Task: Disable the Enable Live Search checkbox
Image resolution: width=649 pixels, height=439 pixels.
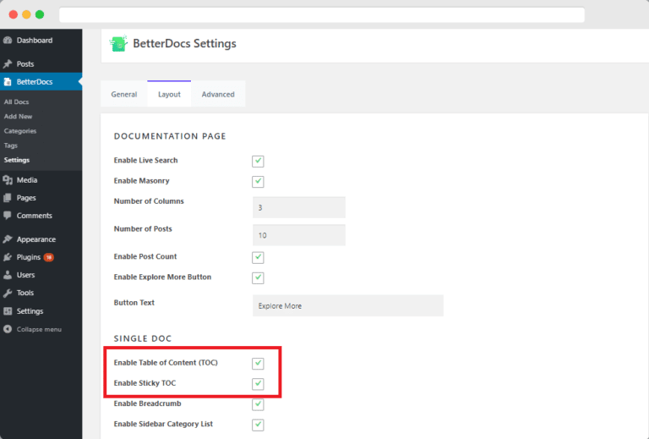Action: (x=258, y=161)
